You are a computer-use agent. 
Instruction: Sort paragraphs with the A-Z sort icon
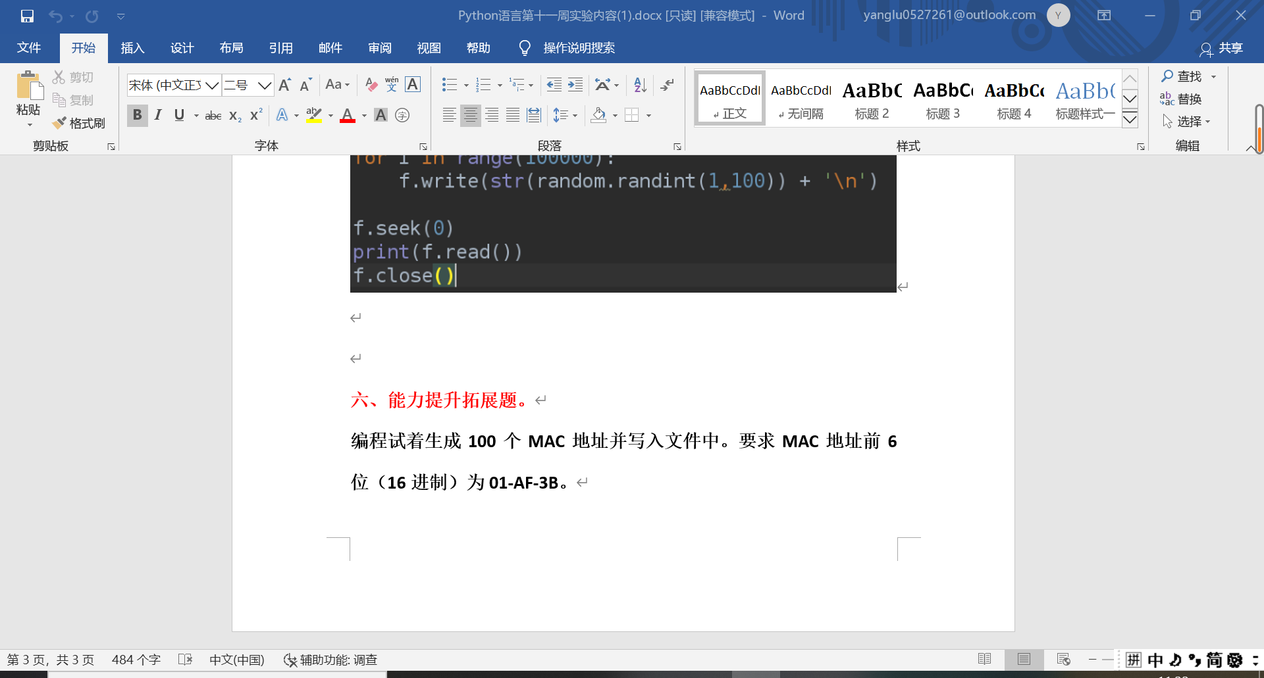[x=640, y=85]
